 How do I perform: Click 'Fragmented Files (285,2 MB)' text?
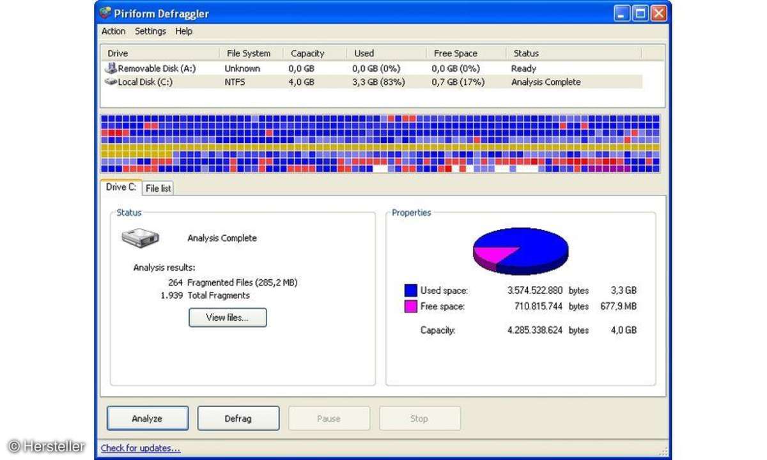click(242, 282)
